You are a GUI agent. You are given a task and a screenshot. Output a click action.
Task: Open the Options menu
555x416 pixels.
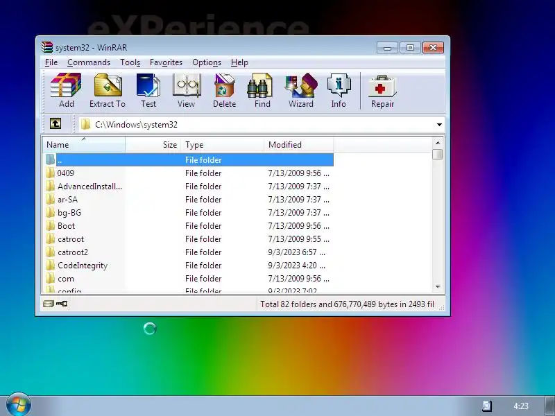tap(207, 62)
